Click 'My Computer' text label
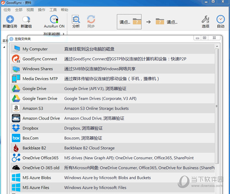 pyautogui.click(x=35, y=49)
